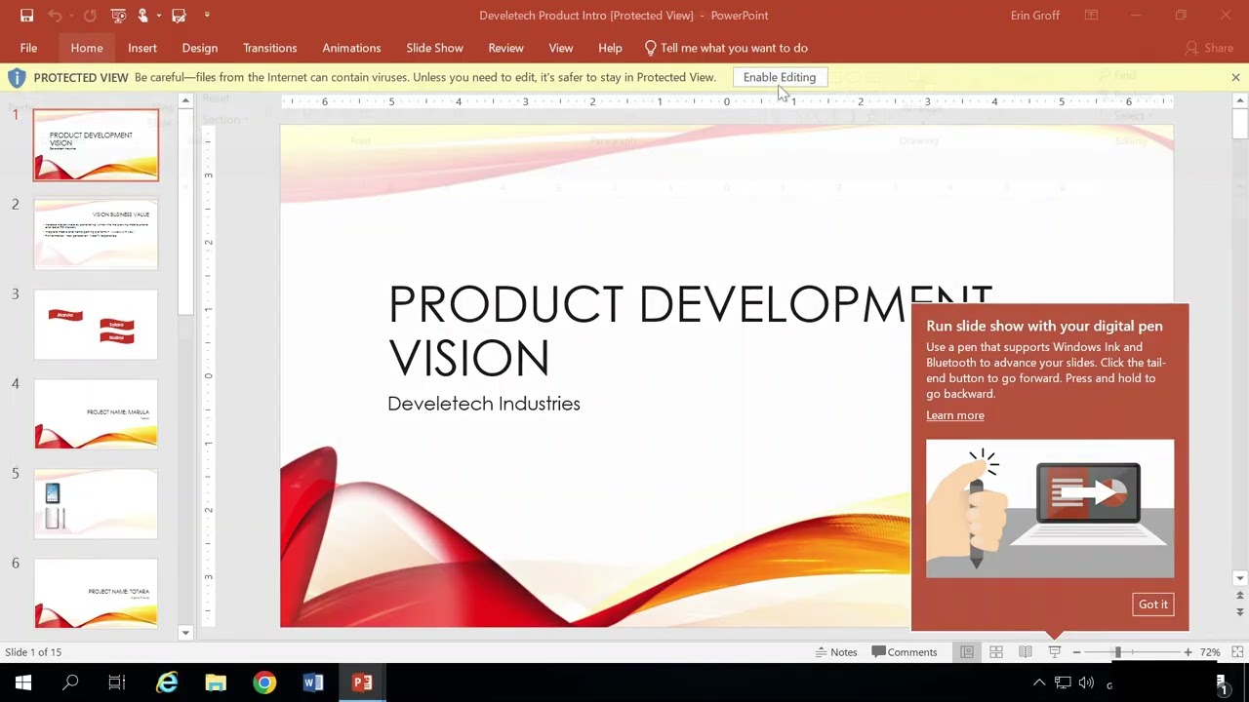Click the Next Slide double-arrow button
Screen dimensions: 1249x702
coord(1240,612)
